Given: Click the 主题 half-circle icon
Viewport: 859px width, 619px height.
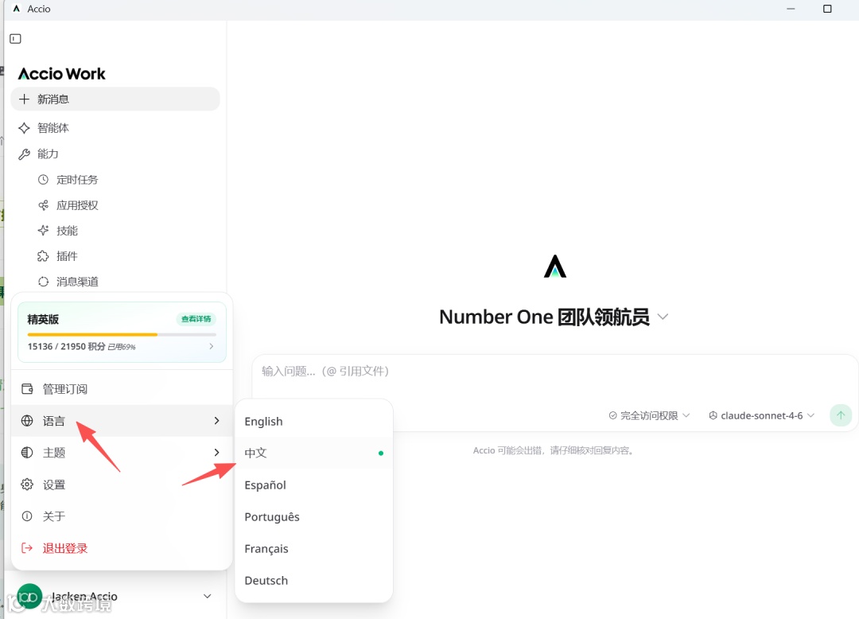Looking at the screenshot, I should click(27, 453).
